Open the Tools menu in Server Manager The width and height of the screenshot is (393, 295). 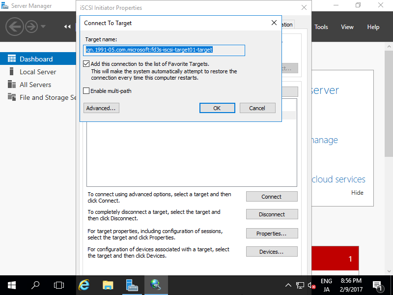(321, 27)
